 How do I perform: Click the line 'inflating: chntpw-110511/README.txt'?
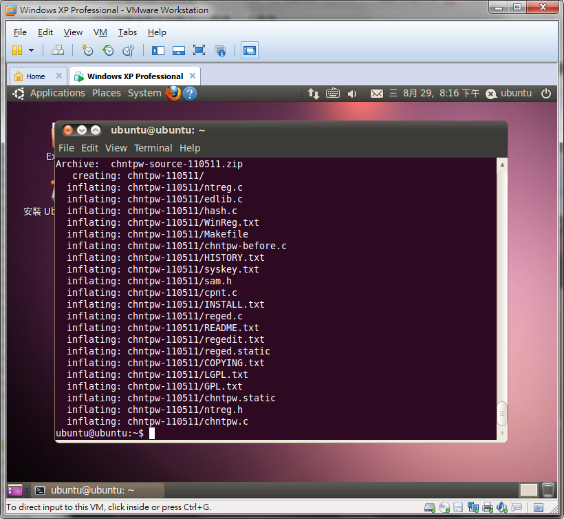click(x=163, y=328)
